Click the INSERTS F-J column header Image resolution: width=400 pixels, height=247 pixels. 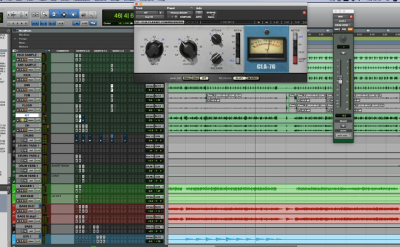coord(101,51)
